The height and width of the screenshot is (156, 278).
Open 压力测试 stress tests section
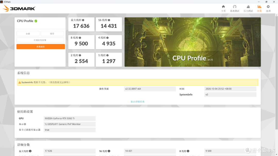click(x=248, y=8)
